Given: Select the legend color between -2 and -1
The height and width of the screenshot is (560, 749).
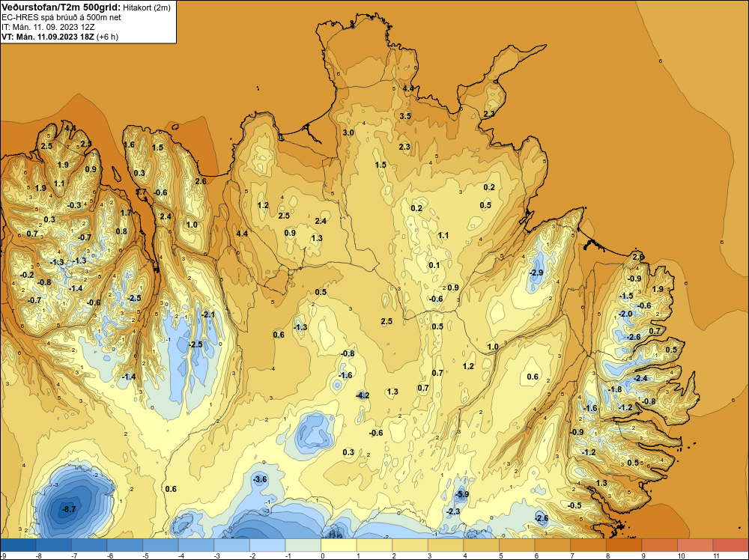Looking at the screenshot, I should coord(267,545).
